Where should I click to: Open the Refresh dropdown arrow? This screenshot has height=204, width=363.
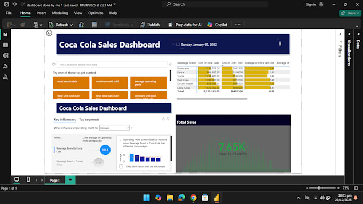coord(72,25)
